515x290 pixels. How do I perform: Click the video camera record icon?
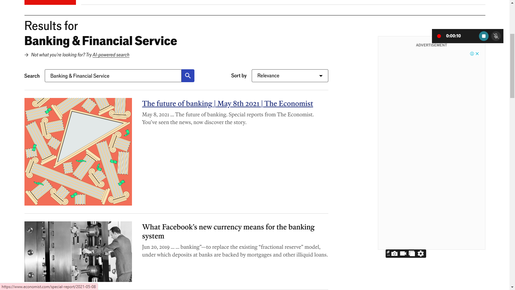coord(403,254)
